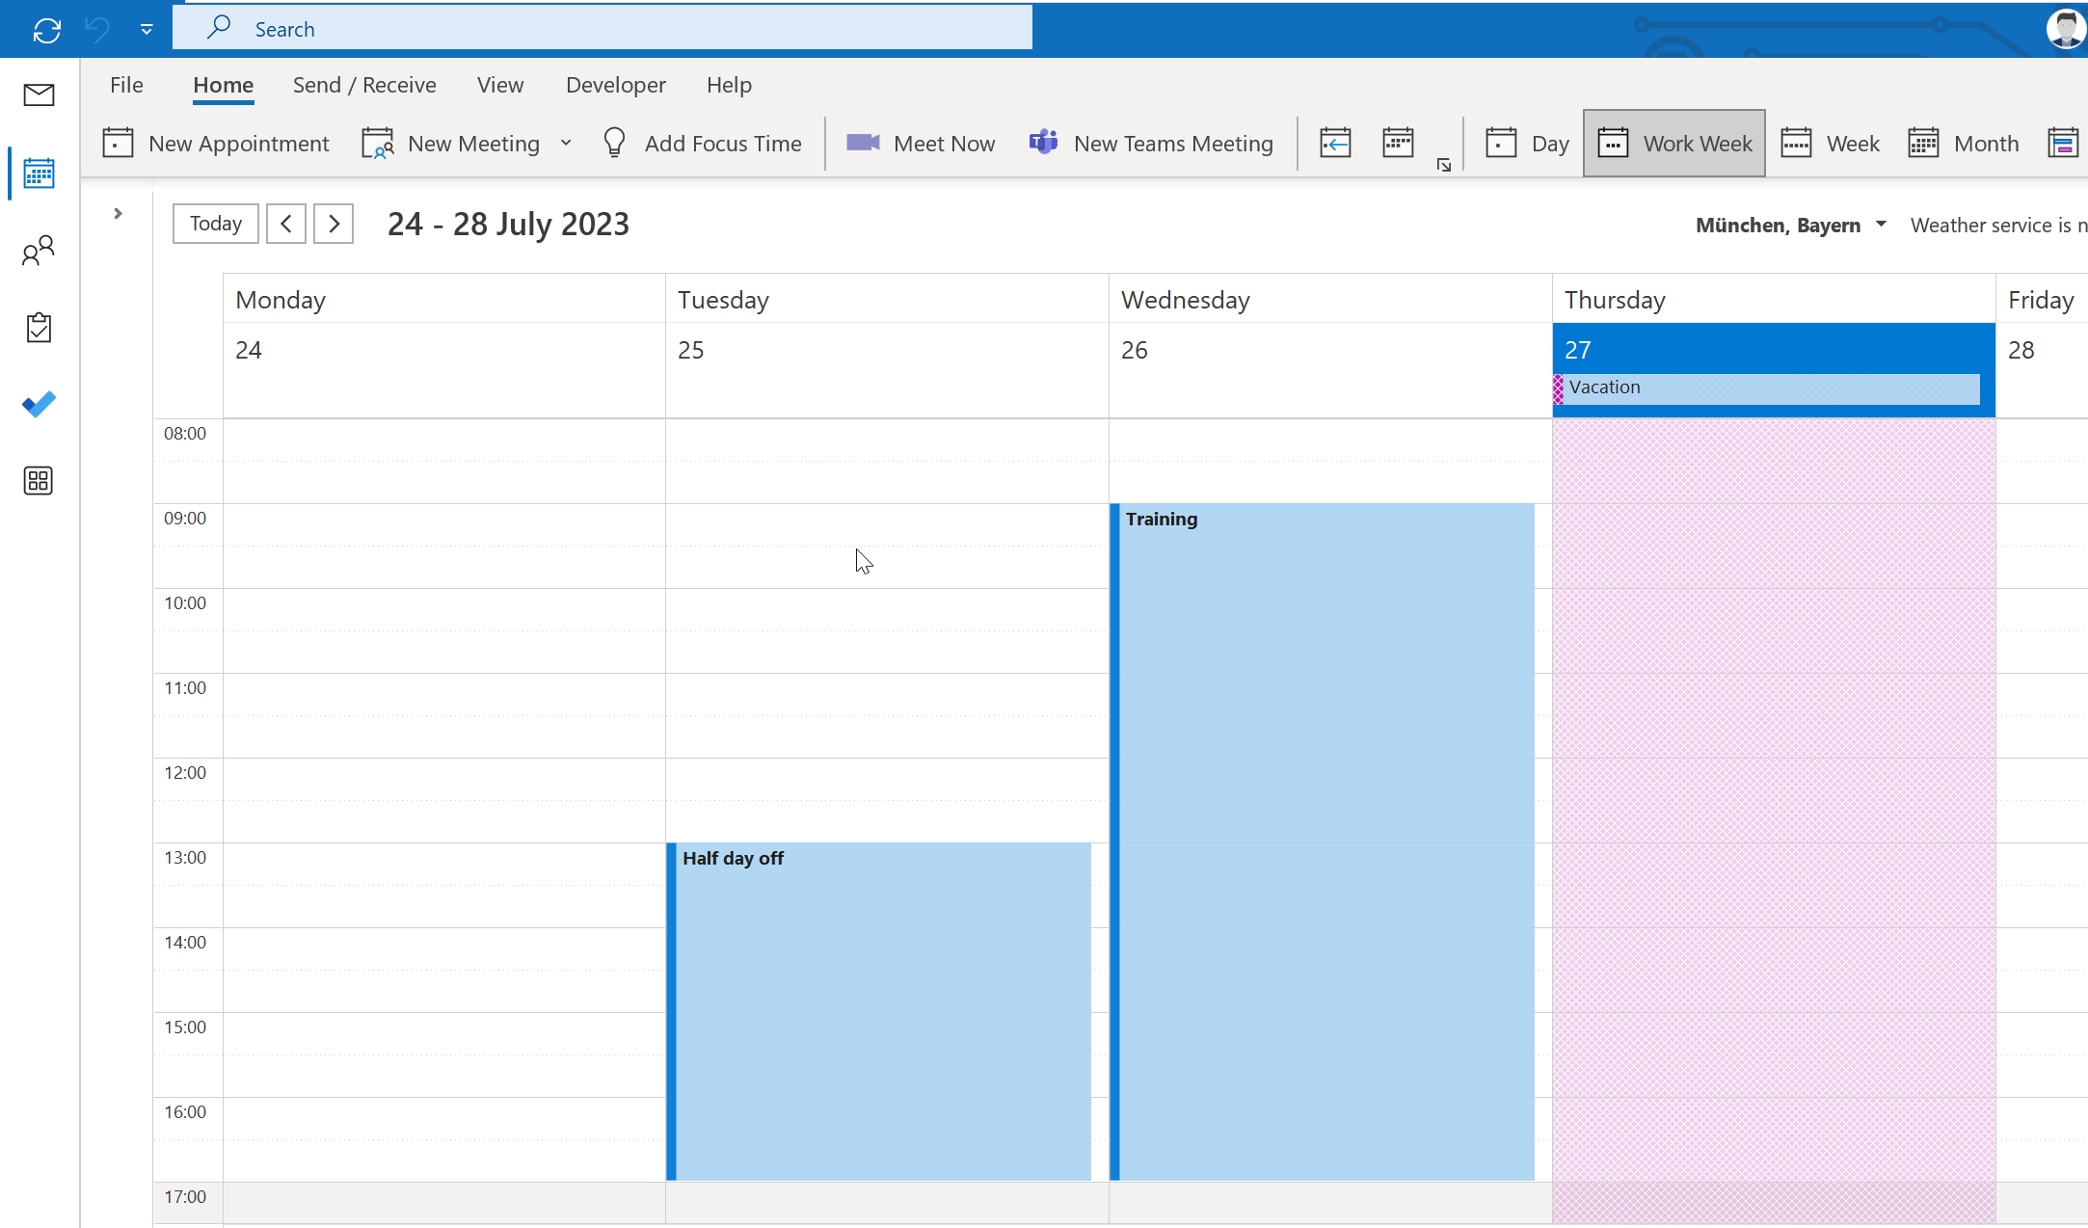The width and height of the screenshot is (2088, 1228).
Task: Click the Today button
Action: (x=215, y=224)
